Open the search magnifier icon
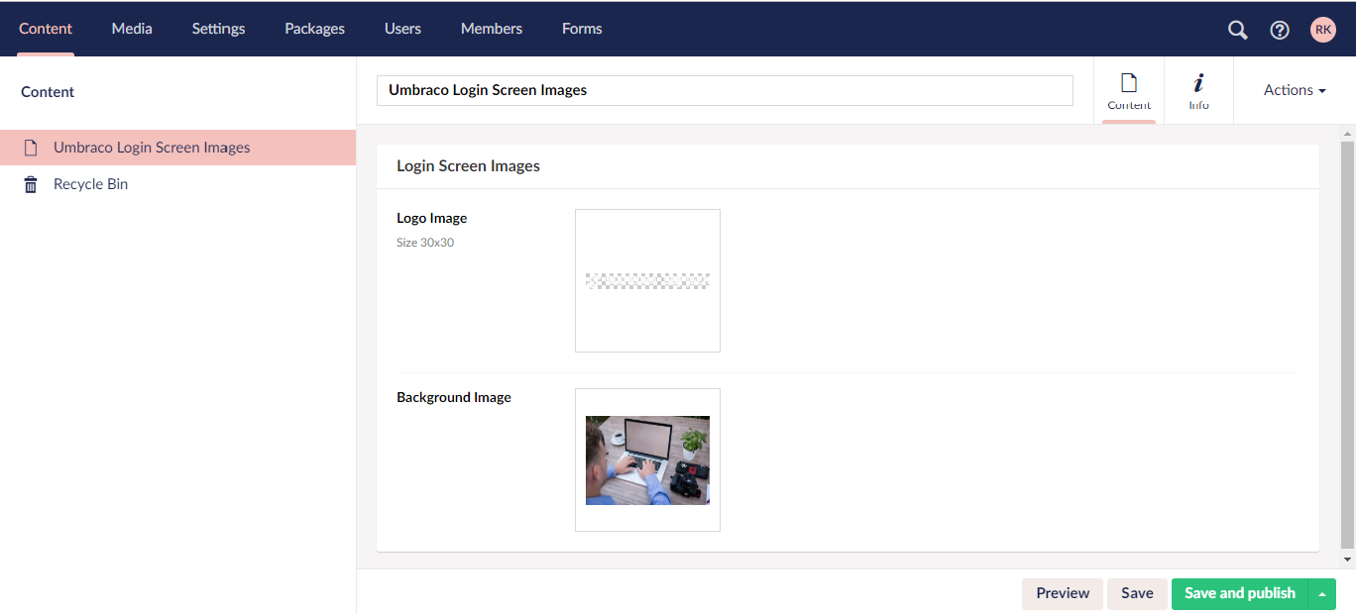Image resolution: width=1356 pixels, height=614 pixels. tap(1237, 30)
